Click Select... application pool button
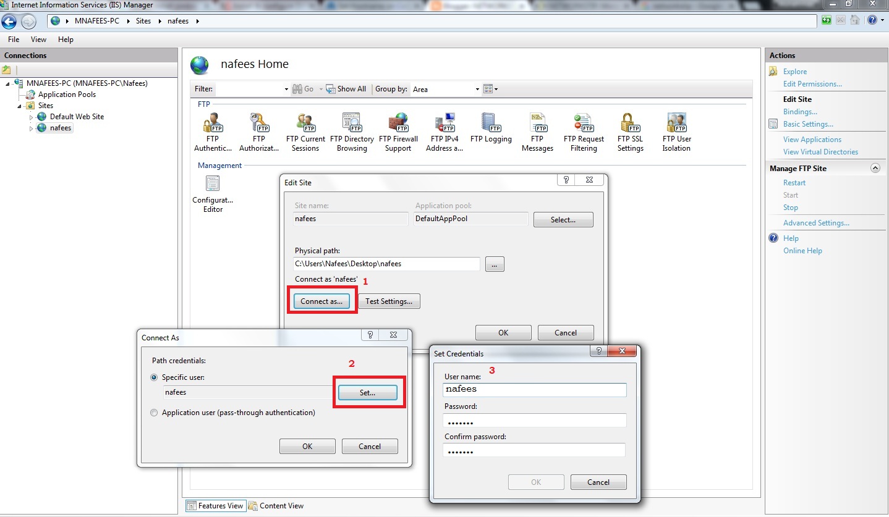The image size is (889, 517). point(563,219)
